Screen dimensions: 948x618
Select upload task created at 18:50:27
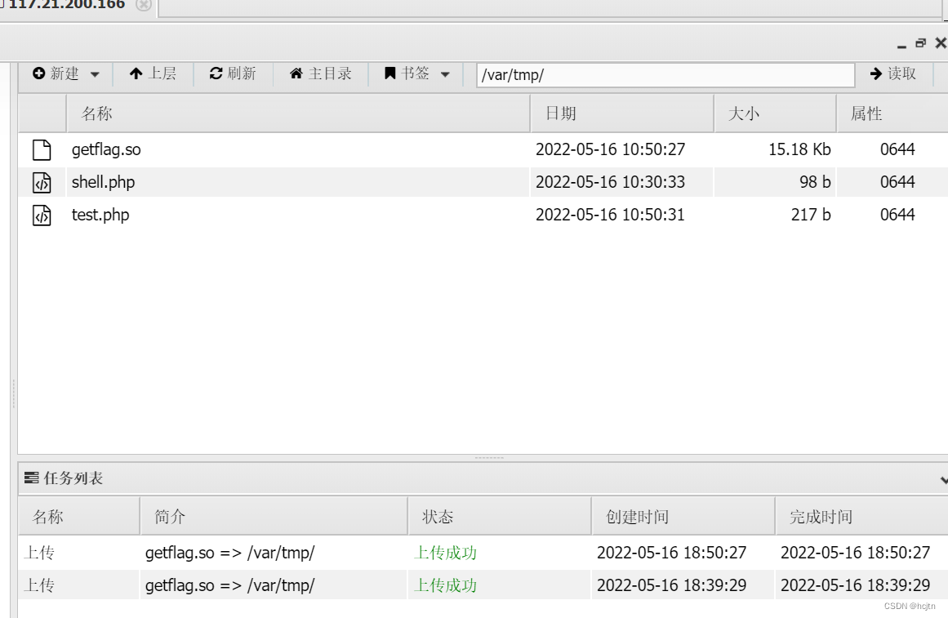click(x=483, y=553)
